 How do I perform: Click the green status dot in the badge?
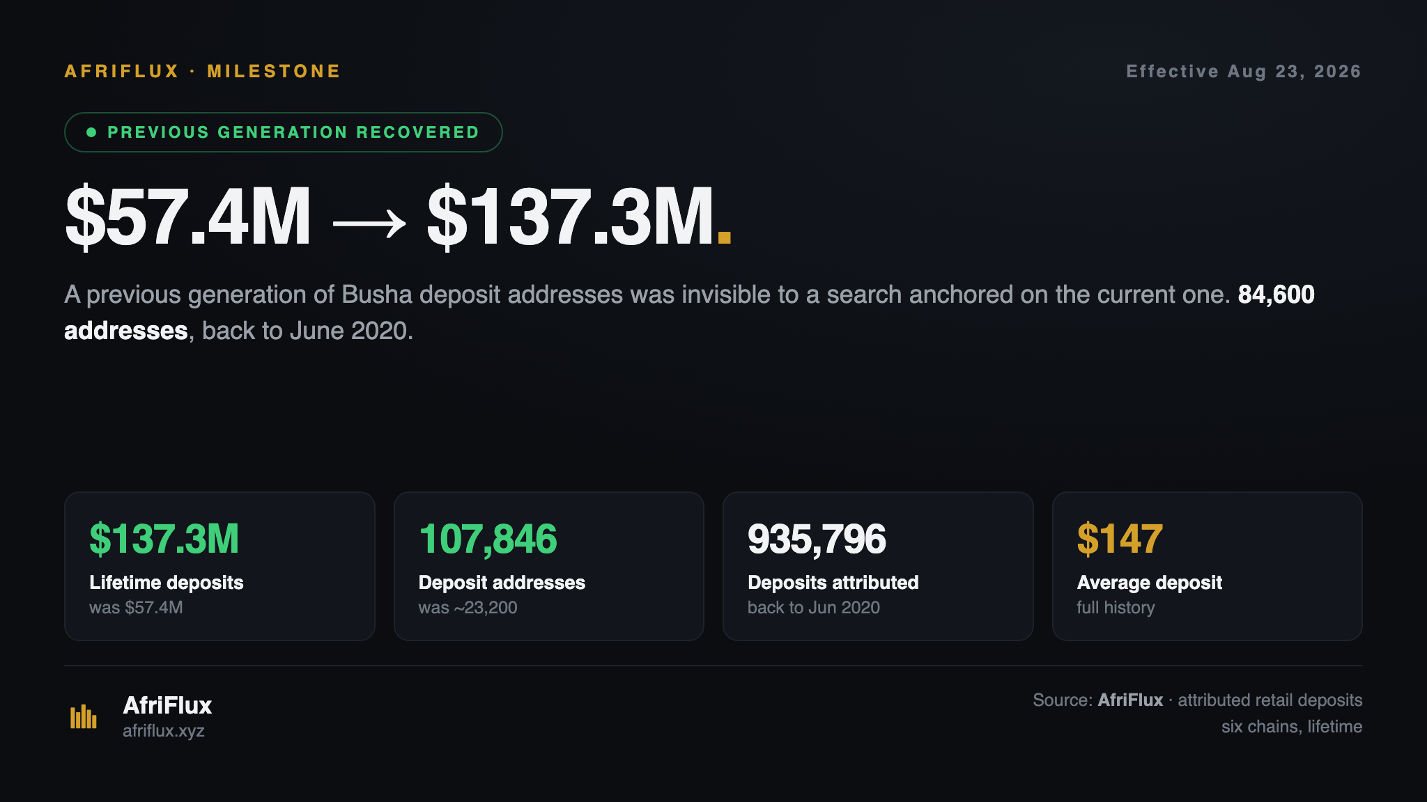coord(91,132)
